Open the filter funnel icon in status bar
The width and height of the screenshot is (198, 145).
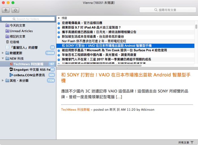pyautogui.click(x=192, y=142)
